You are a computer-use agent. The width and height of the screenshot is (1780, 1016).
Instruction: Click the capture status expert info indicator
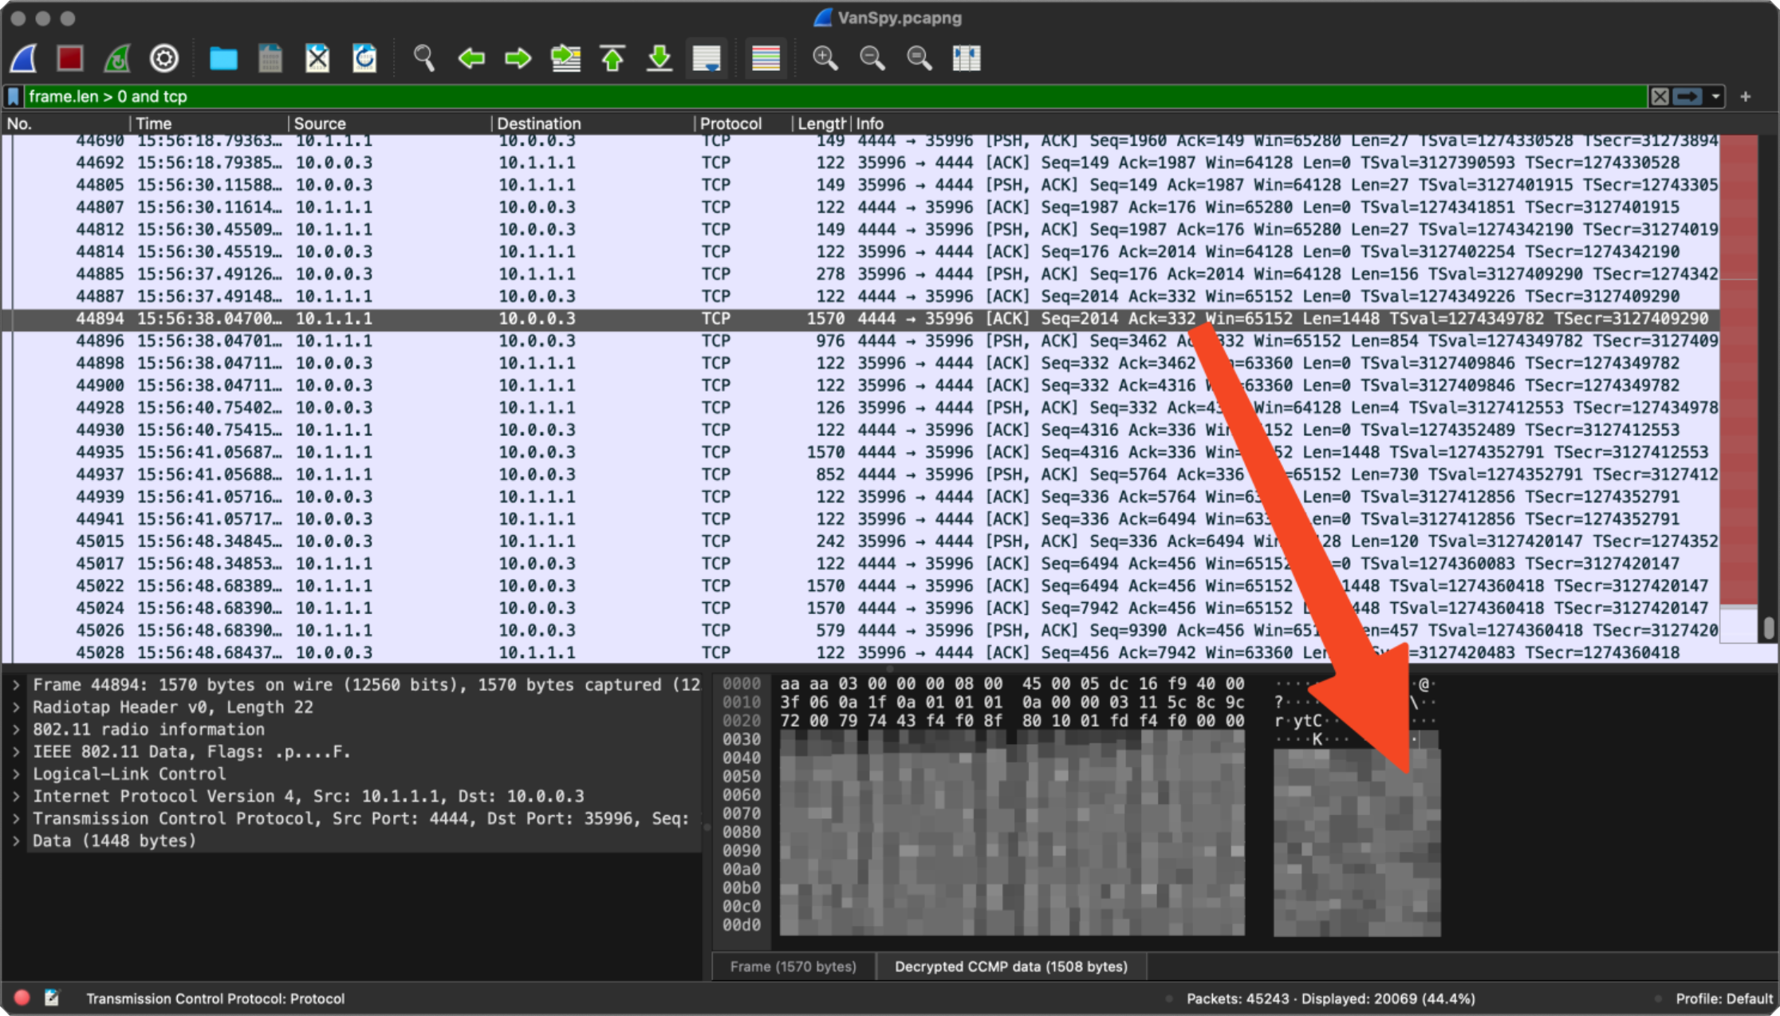[x=22, y=998]
